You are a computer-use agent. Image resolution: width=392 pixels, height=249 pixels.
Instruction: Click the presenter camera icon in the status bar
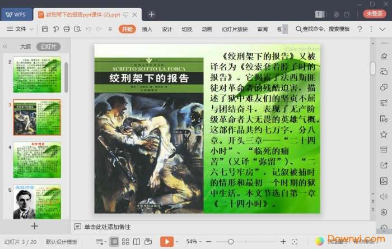click(148, 242)
